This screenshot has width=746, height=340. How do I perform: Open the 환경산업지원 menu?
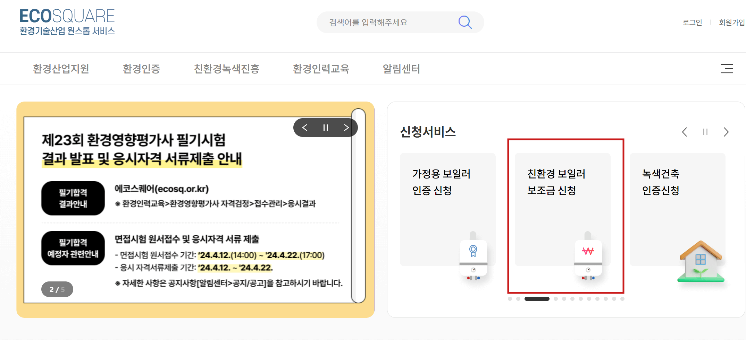tap(61, 69)
